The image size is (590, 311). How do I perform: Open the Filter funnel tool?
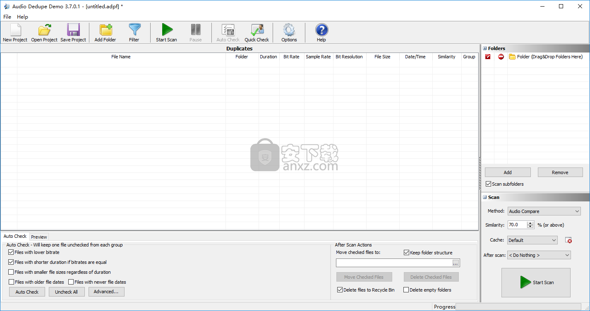click(x=134, y=33)
